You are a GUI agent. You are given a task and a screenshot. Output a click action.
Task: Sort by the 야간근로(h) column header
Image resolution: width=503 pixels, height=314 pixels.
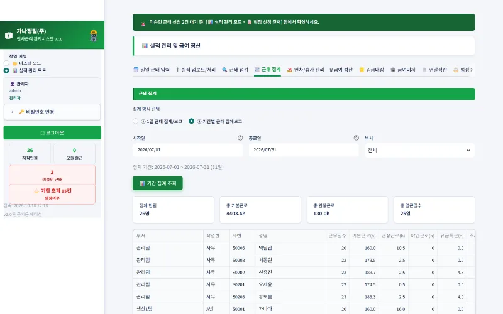point(423,235)
